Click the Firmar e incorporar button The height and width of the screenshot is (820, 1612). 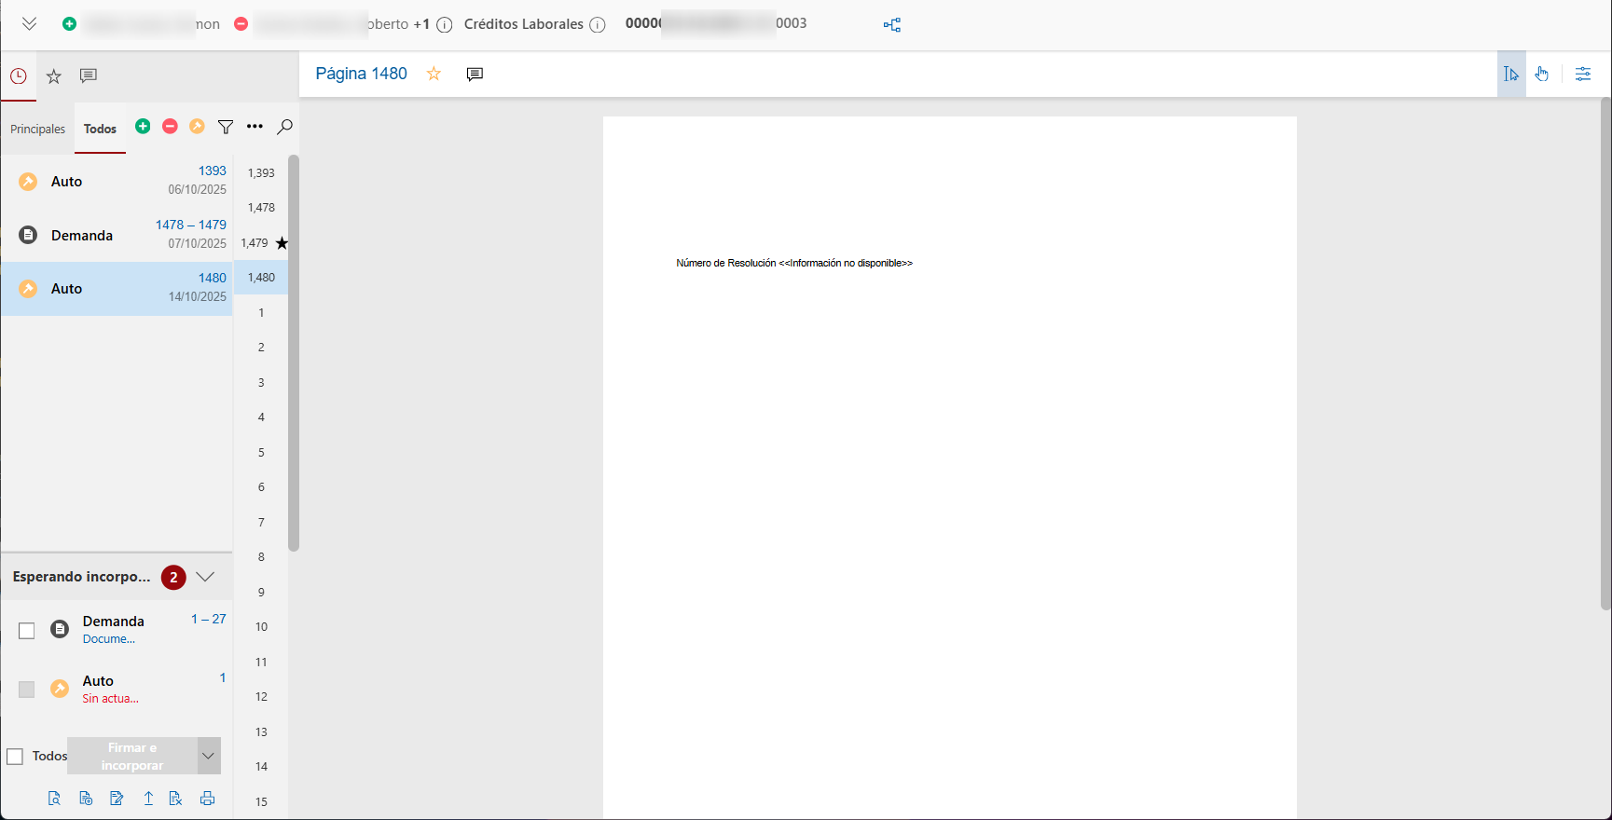coord(132,756)
